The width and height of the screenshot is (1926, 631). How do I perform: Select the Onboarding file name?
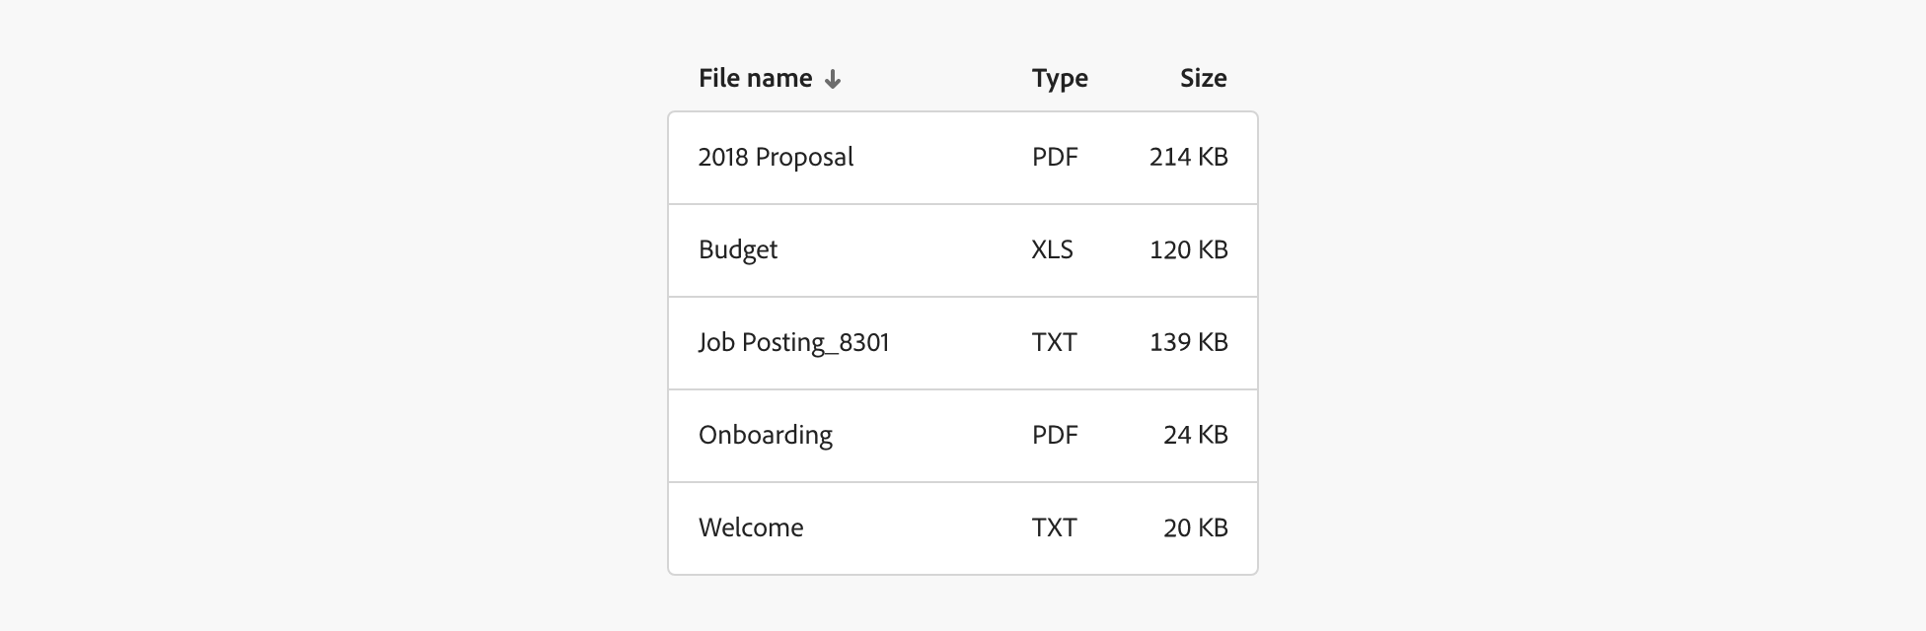tap(766, 436)
